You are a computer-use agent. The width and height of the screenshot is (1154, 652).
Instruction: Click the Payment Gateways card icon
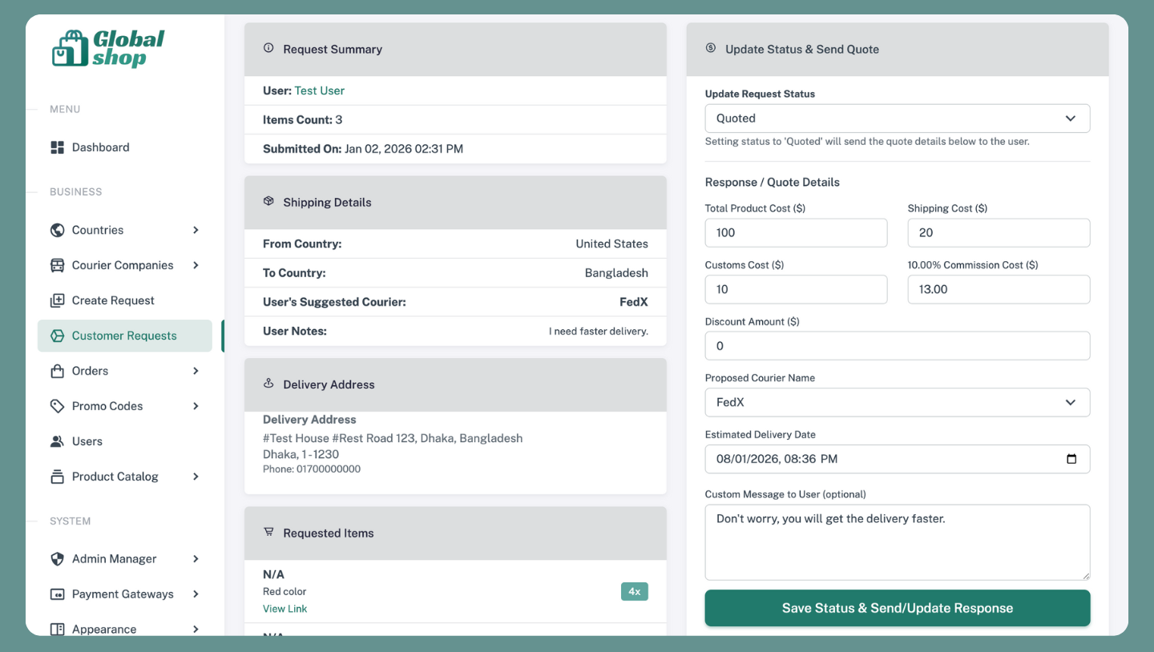pyautogui.click(x=57, y=594)
